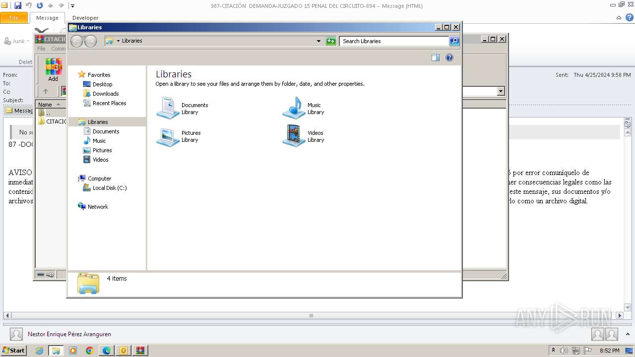The width and height of the screenshot is (635, 357).
Task: Switch to Developer ribbon tab
Action: click(x=85, y=18)
